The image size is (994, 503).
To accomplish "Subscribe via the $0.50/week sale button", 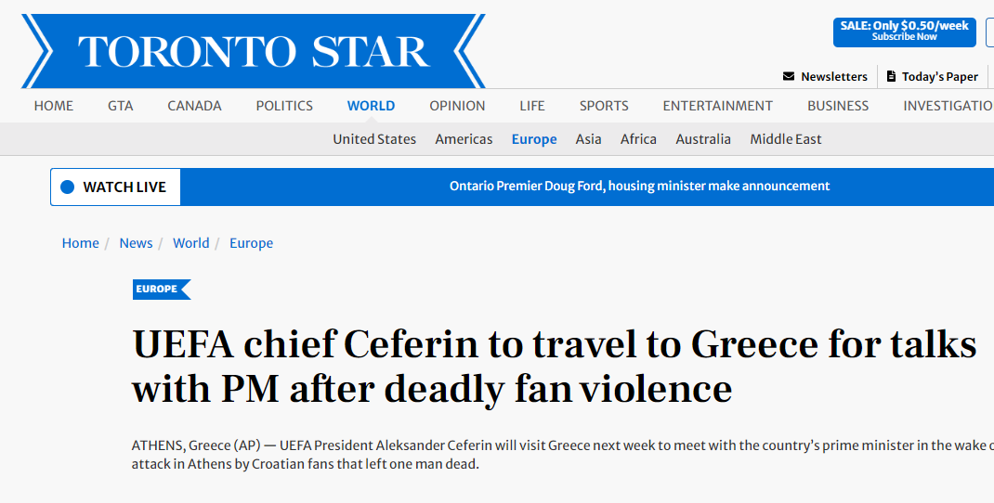I will coord(904,32).
